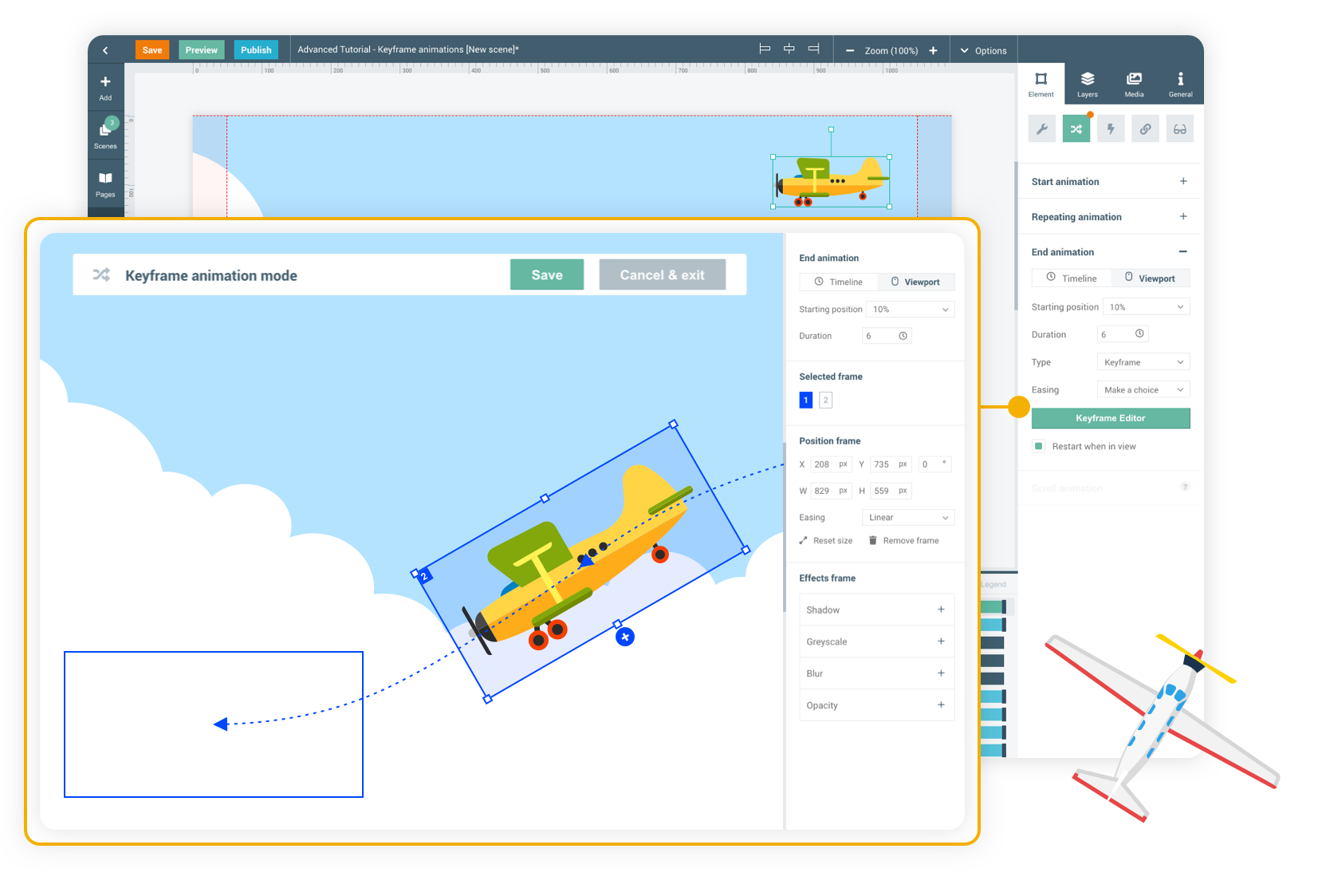Select the animation shuffle icon tab
The height and width of the screenshot is (892, 1322).
(x=1076, y=128)
